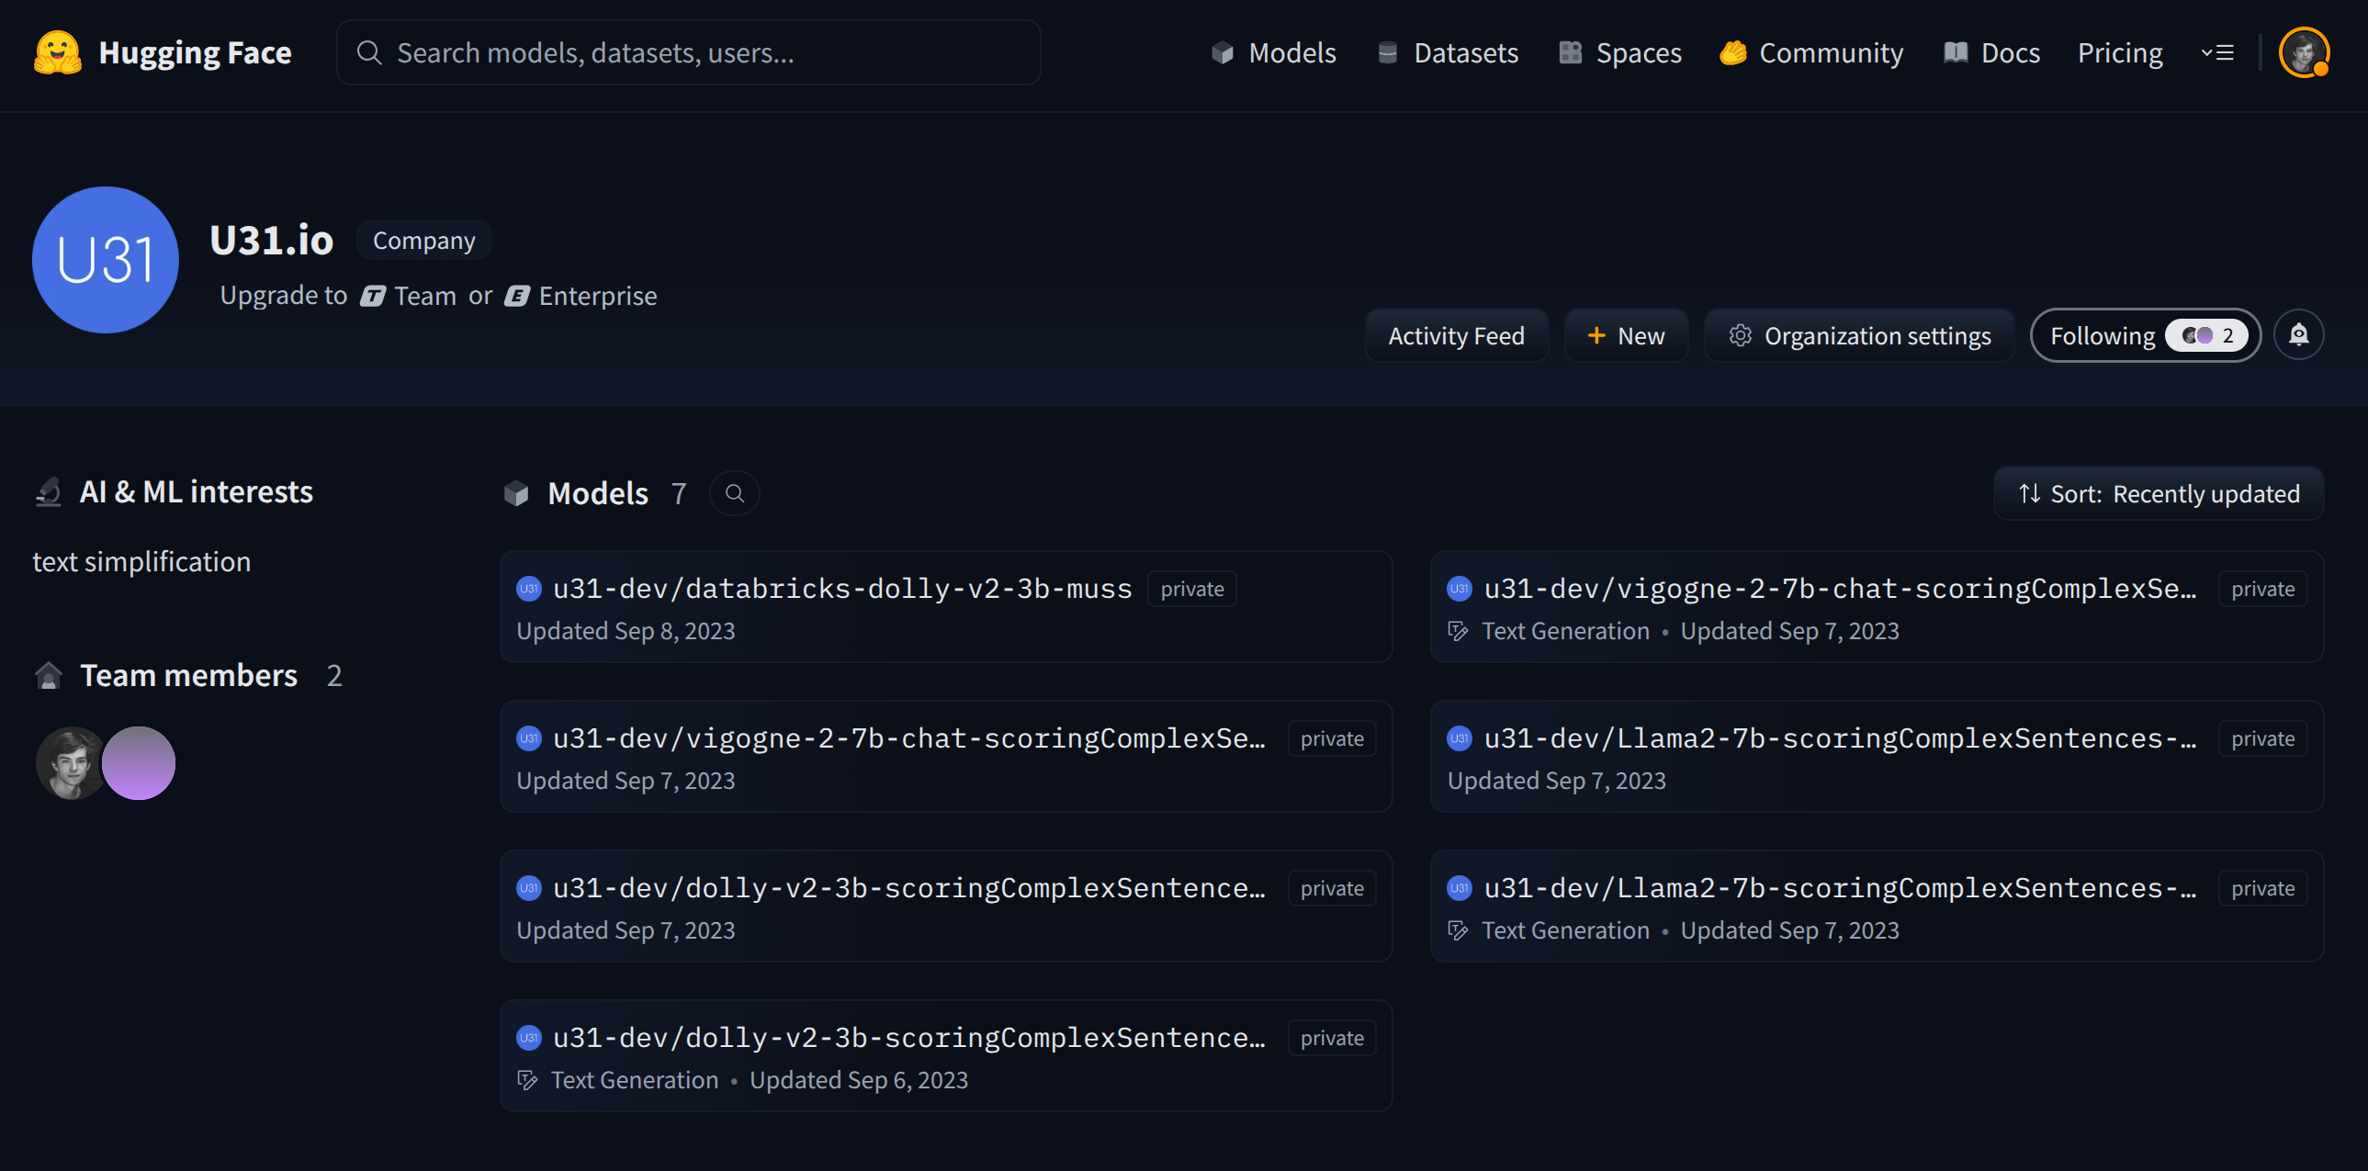Screen dimensions: 2368x1171
Task: Open Pricing page link
Action: coord(2119,53)
